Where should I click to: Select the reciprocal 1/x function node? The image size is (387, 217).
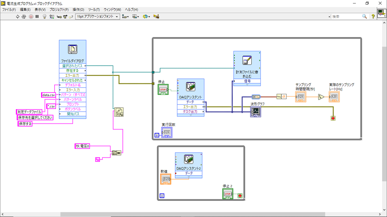coord(321,97)
